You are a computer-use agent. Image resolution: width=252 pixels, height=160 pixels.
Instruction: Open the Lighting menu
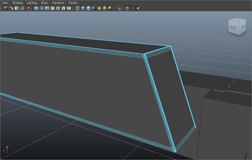pos(32,3)
